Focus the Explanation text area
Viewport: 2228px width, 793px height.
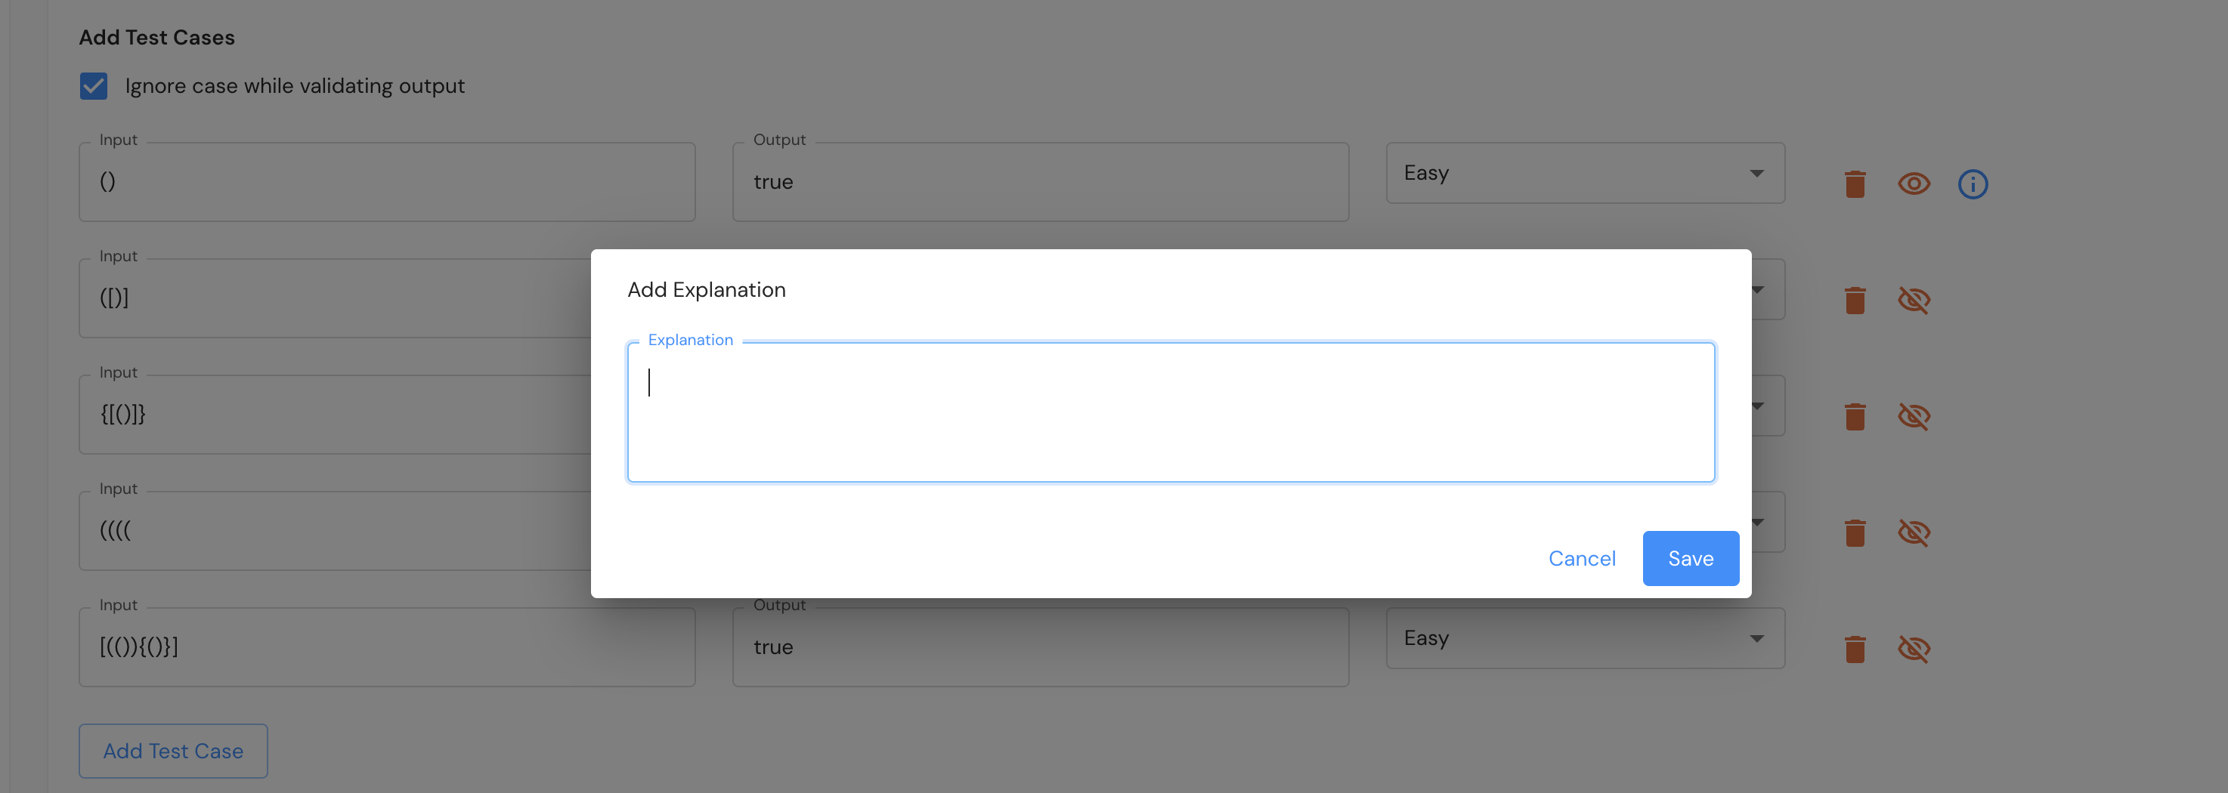tap(1170, 412)
